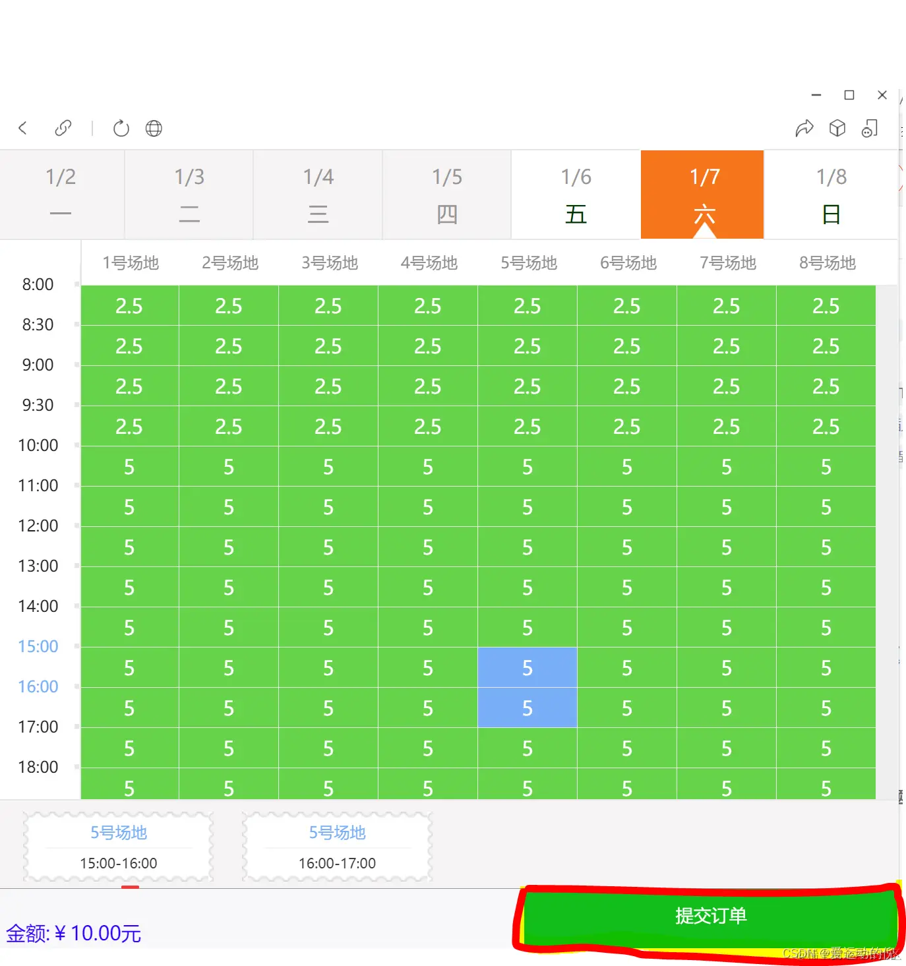
Task: Book the 10:00 slot on court 5
Action: point(528,467)
